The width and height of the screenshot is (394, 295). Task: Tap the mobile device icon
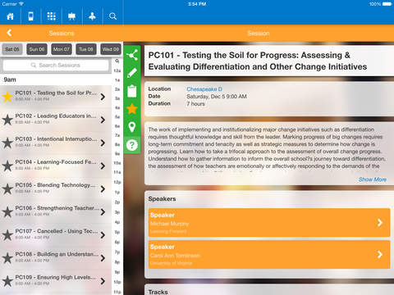[x=31, y=16]
